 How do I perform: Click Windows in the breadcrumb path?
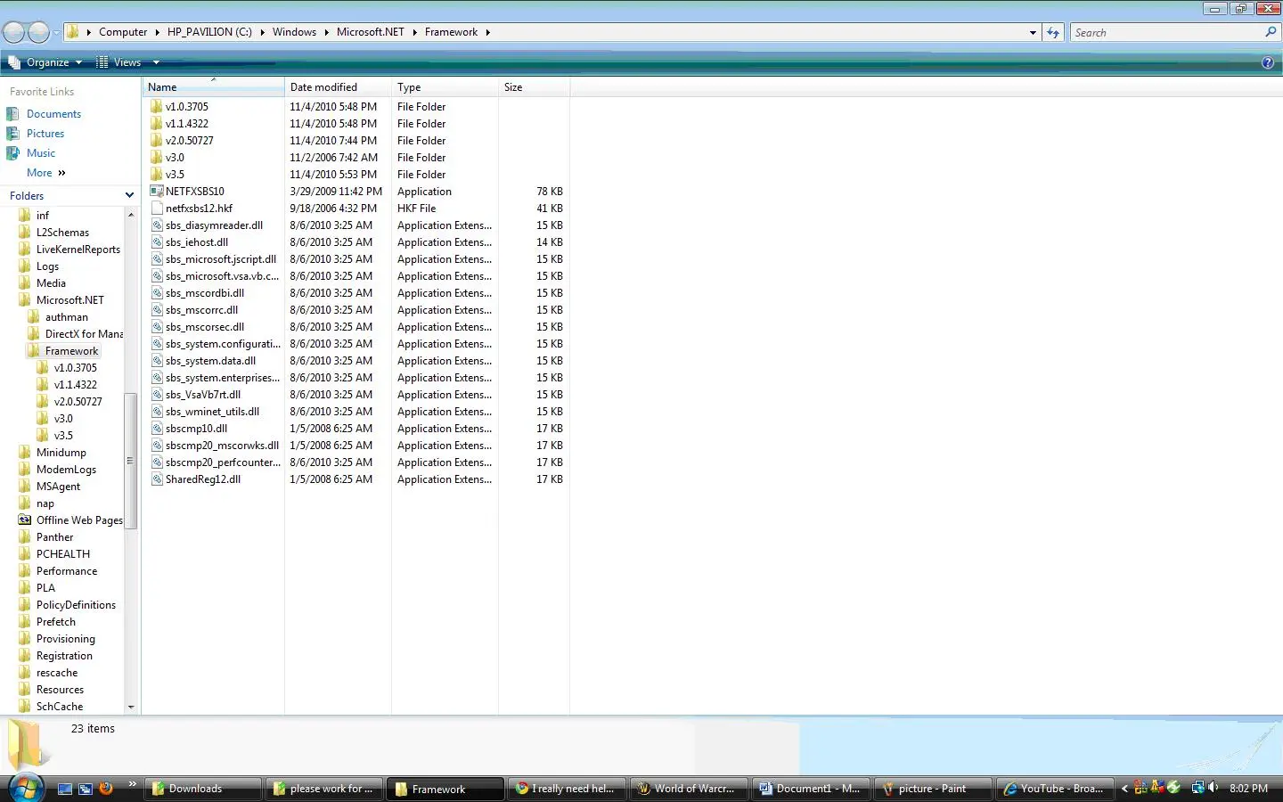coord(294,32)
